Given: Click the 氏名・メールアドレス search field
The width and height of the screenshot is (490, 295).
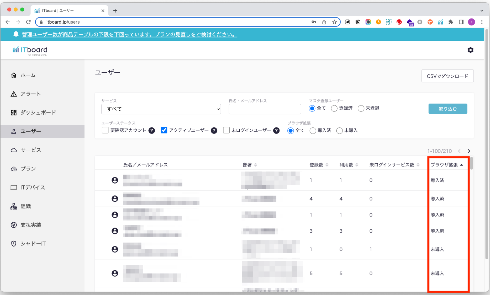Looking at the screenshot, I should click(x=265, y=109).
